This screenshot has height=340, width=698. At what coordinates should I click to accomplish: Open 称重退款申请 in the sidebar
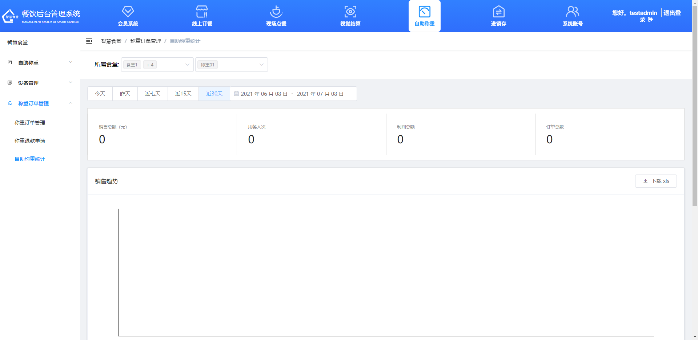pyautogui.click(x=30, y=141)
